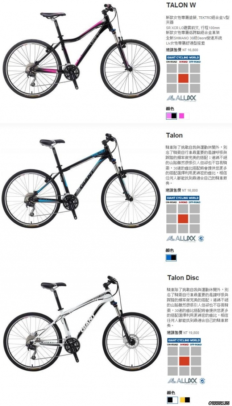The image size is (232, 406).
Task: Select the pink and black TALON W swatch
Action: (x=171, y=116)
